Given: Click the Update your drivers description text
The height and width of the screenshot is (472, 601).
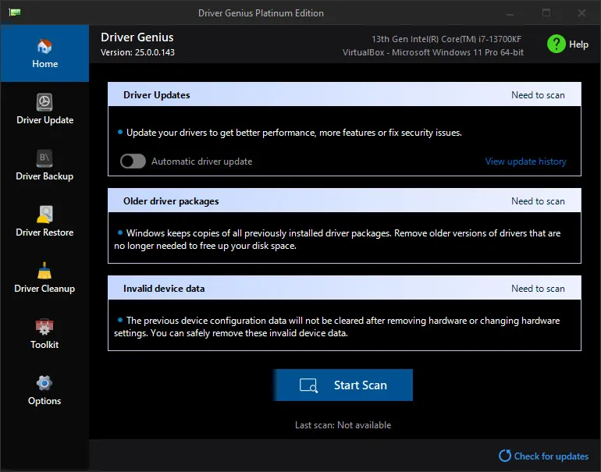Looking at the screenshot, I should coord(294,133).
